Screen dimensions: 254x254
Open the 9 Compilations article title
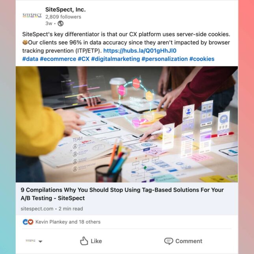click(122, 194)
